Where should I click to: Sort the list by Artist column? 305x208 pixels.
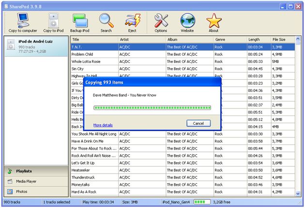(x=142, y=40)
